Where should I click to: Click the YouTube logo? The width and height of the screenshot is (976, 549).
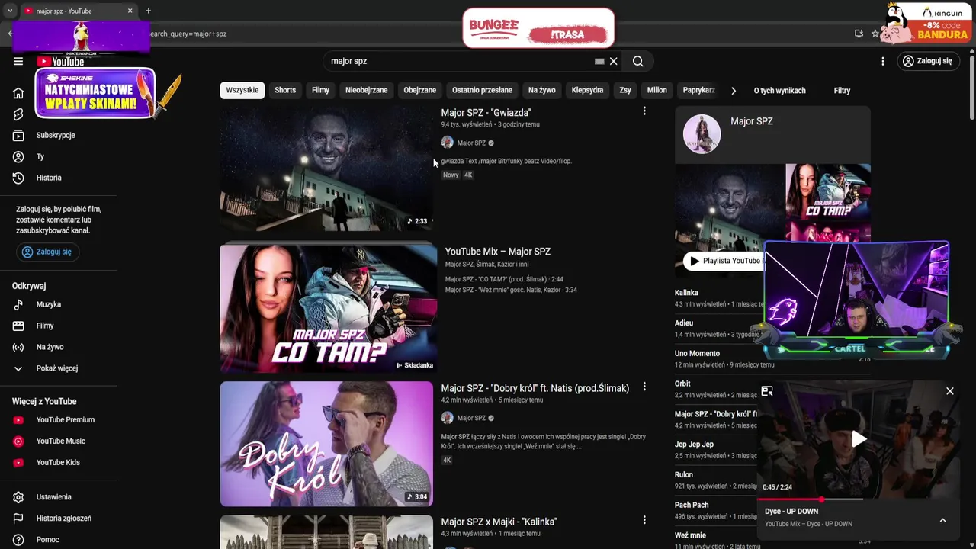[60, 61]
